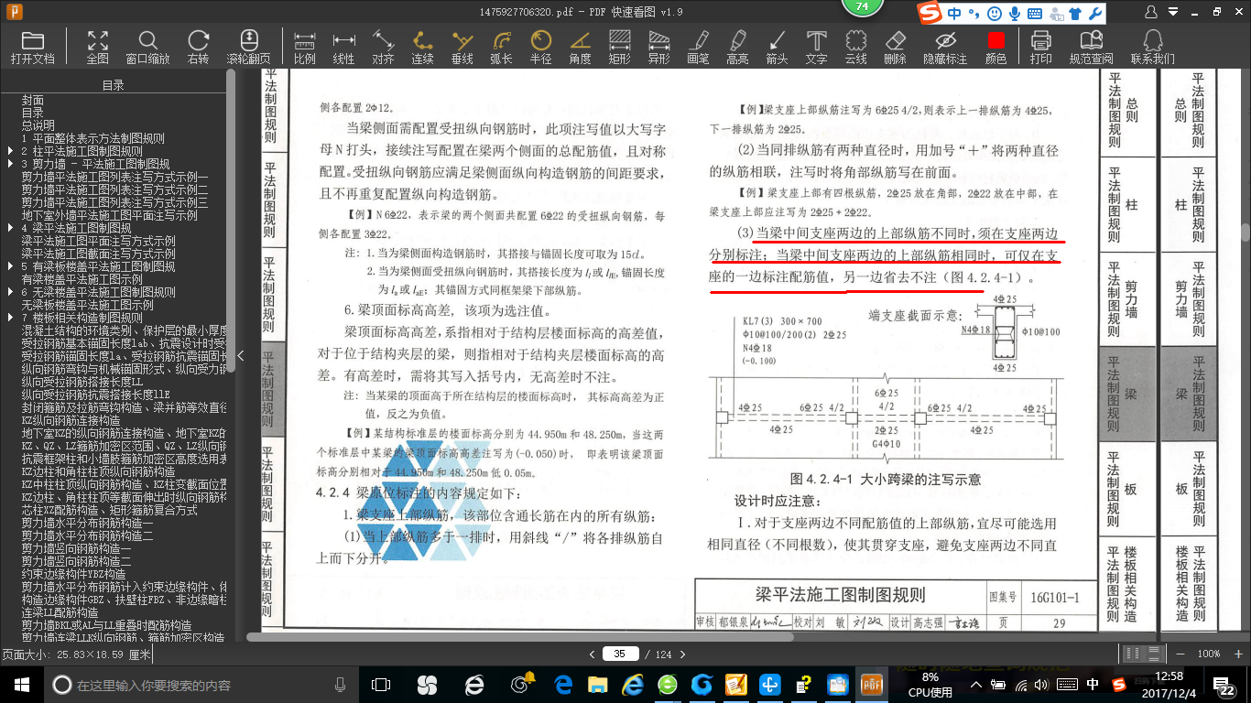The width and height of the screenshot is (1251, 703).
Task: Select the 连续 continuous measure tool
Action: click(422, 47)
